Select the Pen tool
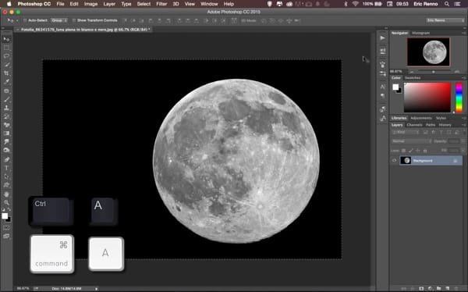Screen dimensions: 468x292 click(6, 159)
